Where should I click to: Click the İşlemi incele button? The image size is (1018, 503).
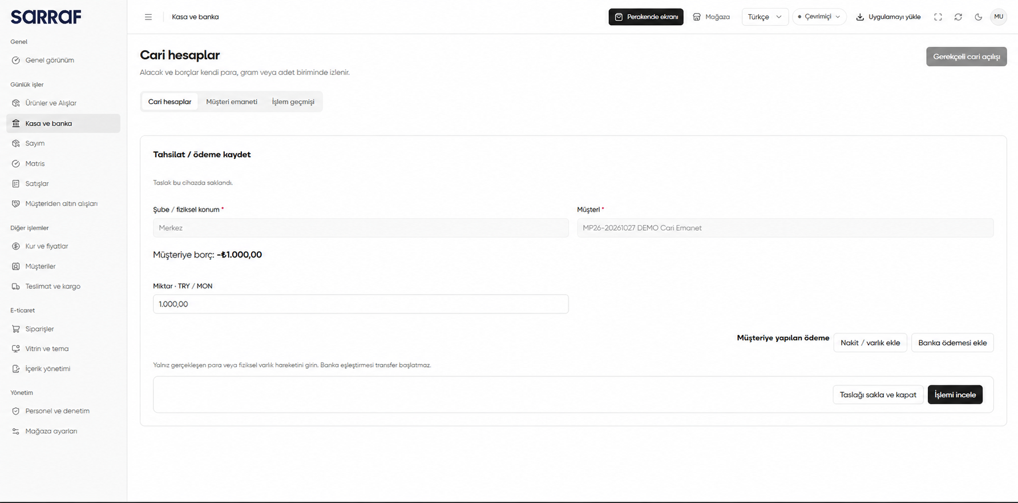coord(955,395)
